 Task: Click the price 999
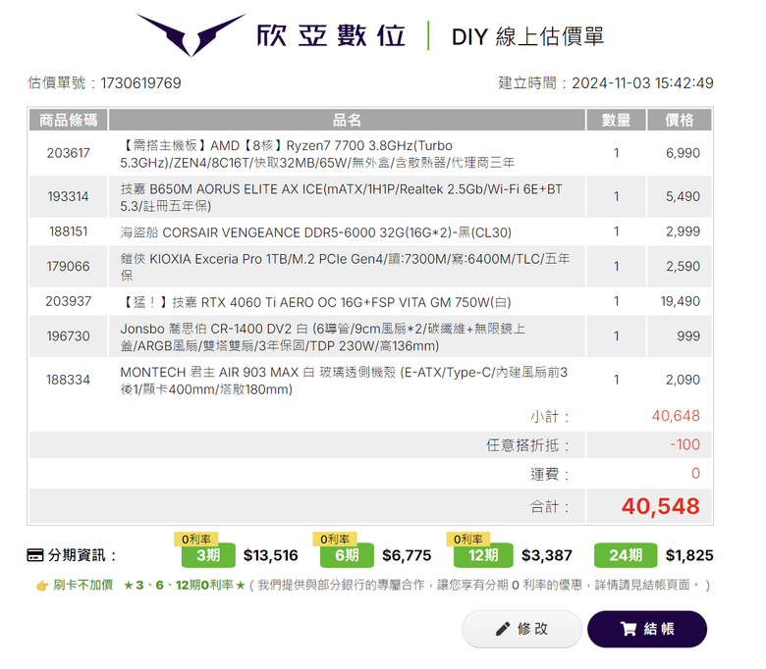point(688,336)
